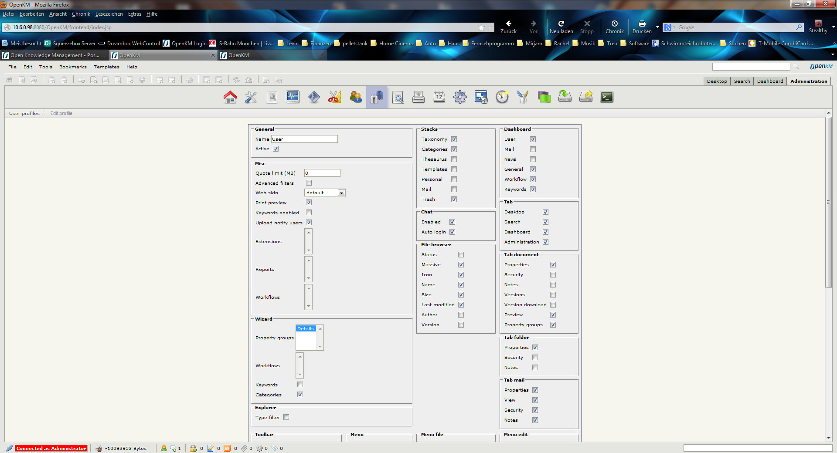
Task: Uncheck Chat Auto login checkbox
Action: [452, 232]
